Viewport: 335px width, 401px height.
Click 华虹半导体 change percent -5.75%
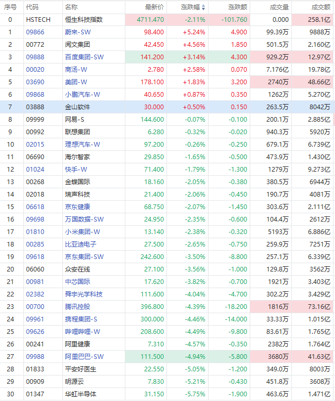coord(195,394)
